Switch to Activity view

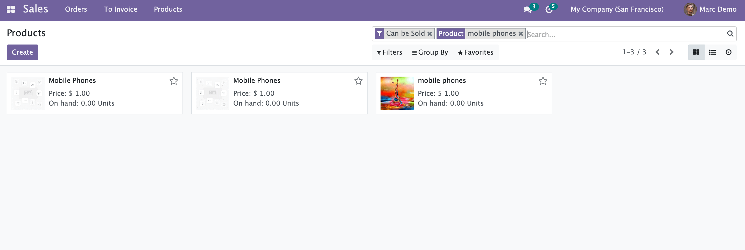pos(728,52)
